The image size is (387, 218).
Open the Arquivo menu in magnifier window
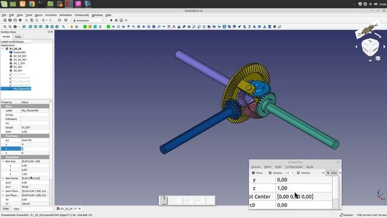[x=256, y=167]
